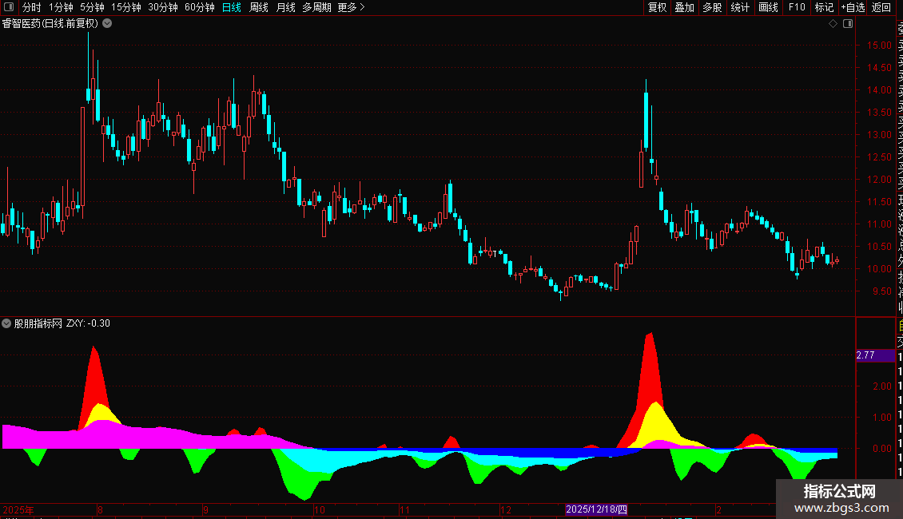This screenshot has width=903, height=519.
Task: Click the 2025/12/18/四 date marker
Action: coord(596,509)
